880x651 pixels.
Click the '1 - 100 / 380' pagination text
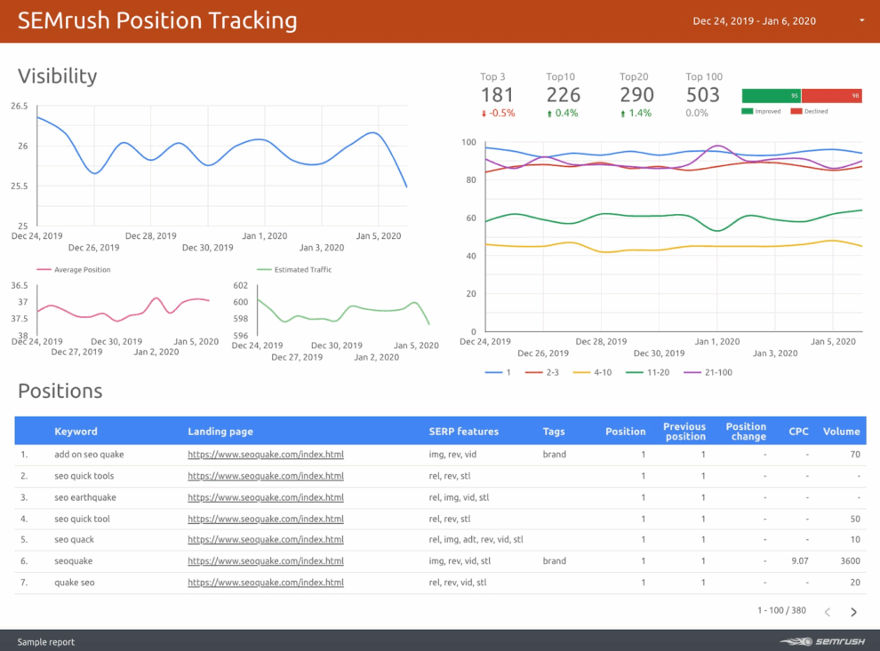click(781, 610)
